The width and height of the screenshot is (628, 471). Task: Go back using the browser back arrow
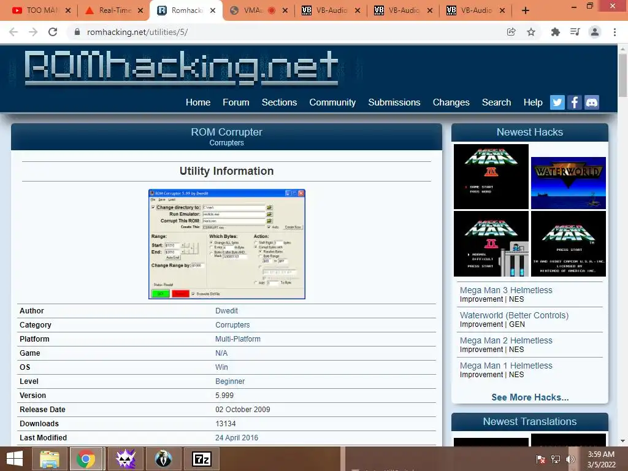[13, 32]
